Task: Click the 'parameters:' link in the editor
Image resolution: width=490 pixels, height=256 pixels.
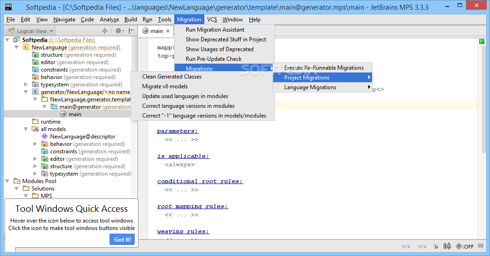Action: (177, 131)
